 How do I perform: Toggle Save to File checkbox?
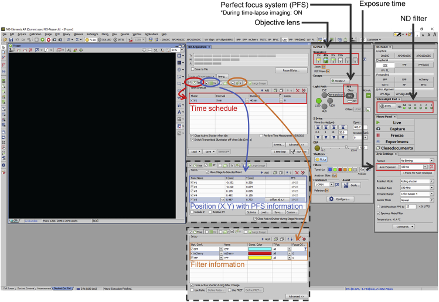point(193,70)
